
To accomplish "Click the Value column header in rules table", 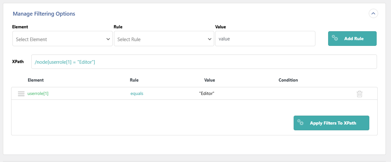I will click(210, 80).
